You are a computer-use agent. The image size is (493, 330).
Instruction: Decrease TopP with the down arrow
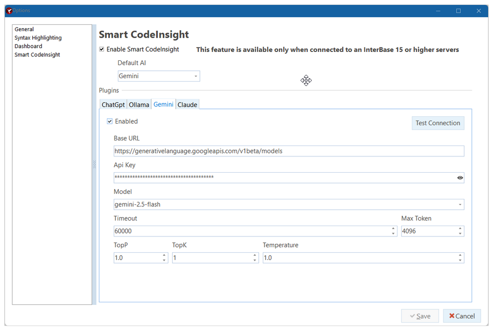(164, 261)
